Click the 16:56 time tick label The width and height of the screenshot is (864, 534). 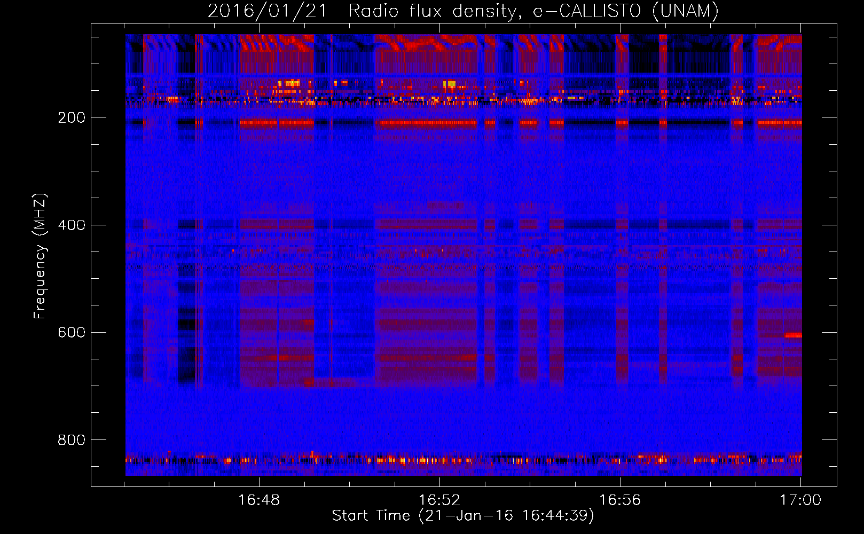(x=620, y=500)
